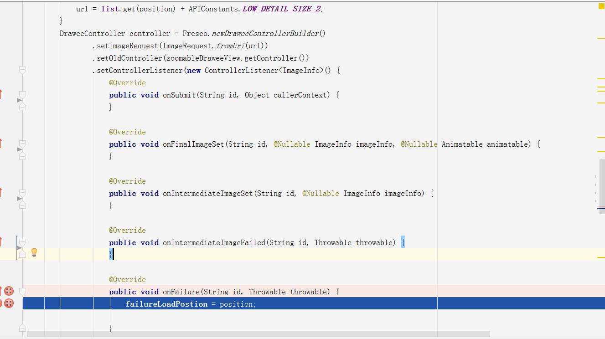This screenshot has height=339, width=605.
Task: Click the red recursive-call gutter icon near onFailure
Action: [9, 291]
